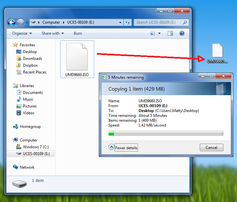Open Desktop under Favorites
This screenshot has width=237, height=202.
tap(30, 52)
